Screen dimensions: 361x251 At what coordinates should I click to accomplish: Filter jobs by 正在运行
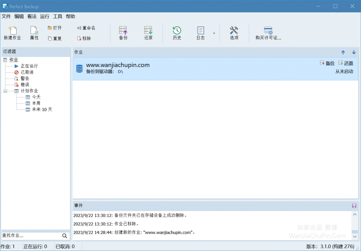tap(29, 66)
